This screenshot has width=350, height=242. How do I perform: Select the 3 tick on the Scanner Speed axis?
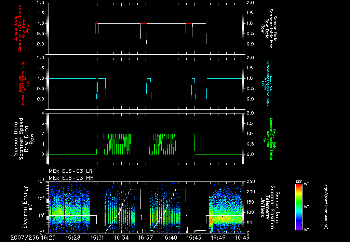tap(43, 123)
